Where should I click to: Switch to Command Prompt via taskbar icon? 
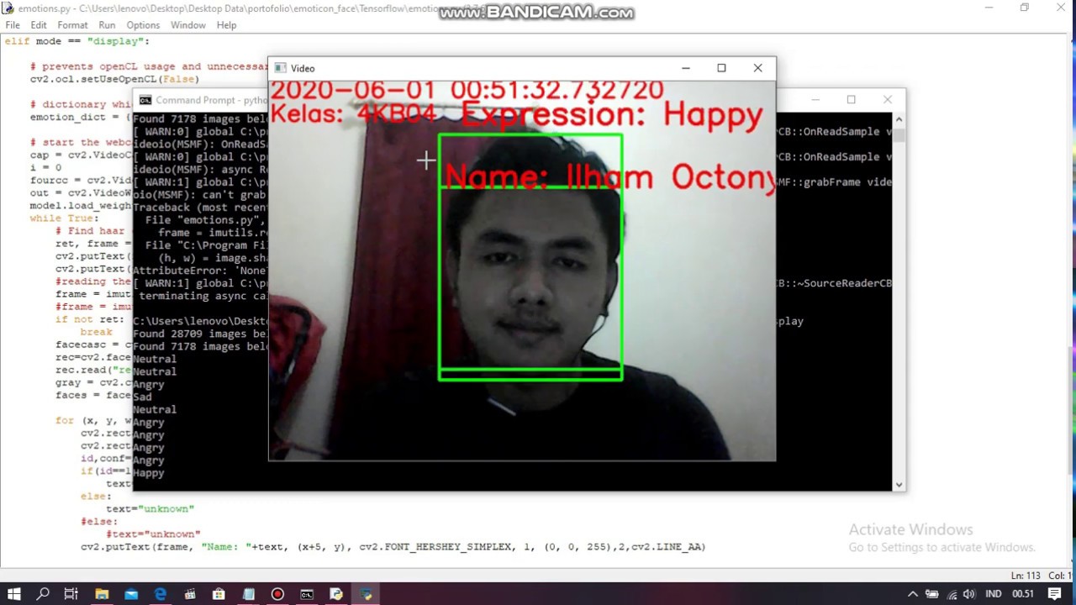point(307,594)
